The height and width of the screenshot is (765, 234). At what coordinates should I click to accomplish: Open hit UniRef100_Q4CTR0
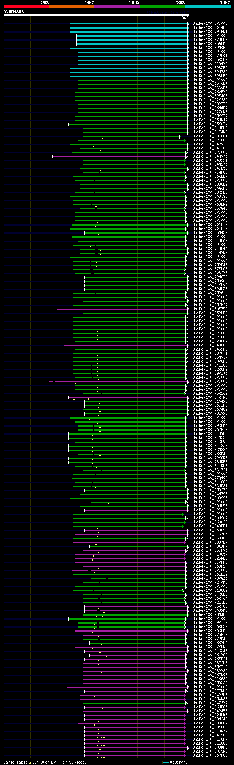tap(210, 148)
